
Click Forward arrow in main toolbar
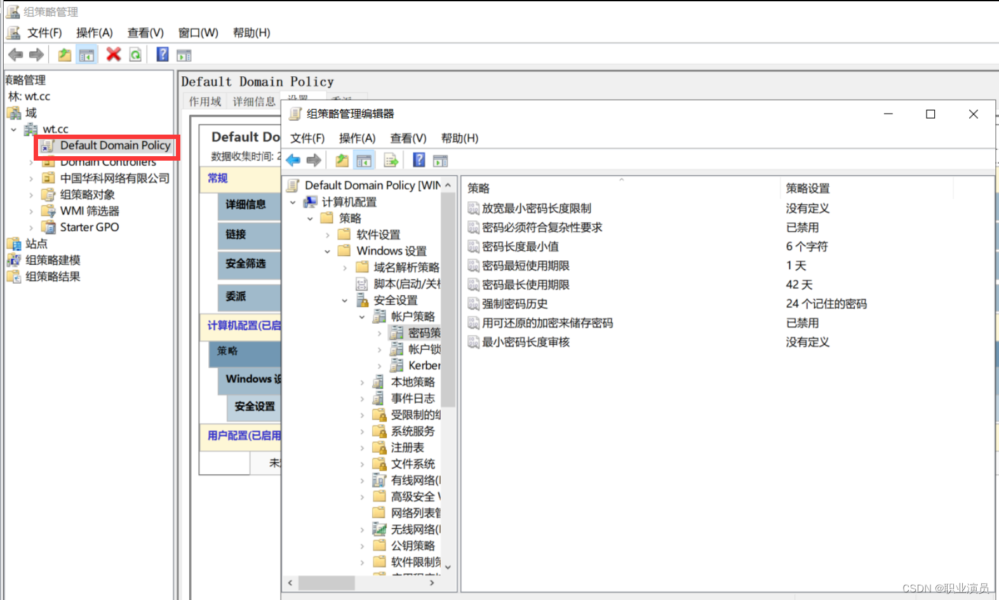(x=37, y=55)
